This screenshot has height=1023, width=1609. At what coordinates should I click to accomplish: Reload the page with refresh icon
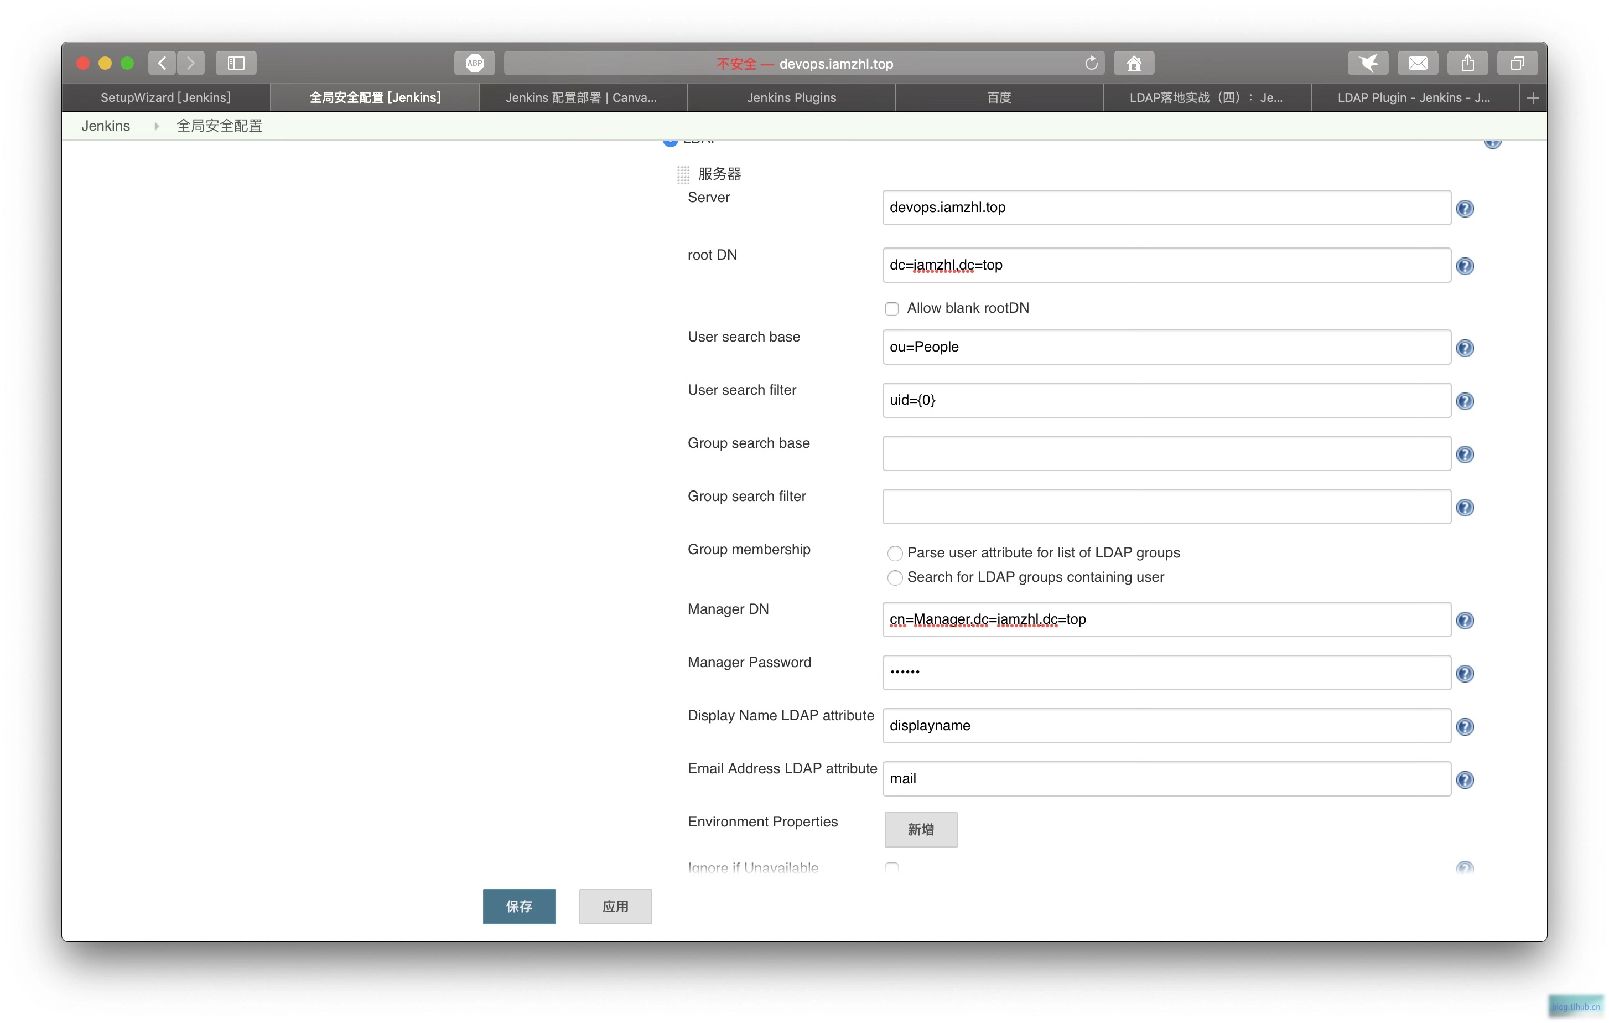[1091, 63]
